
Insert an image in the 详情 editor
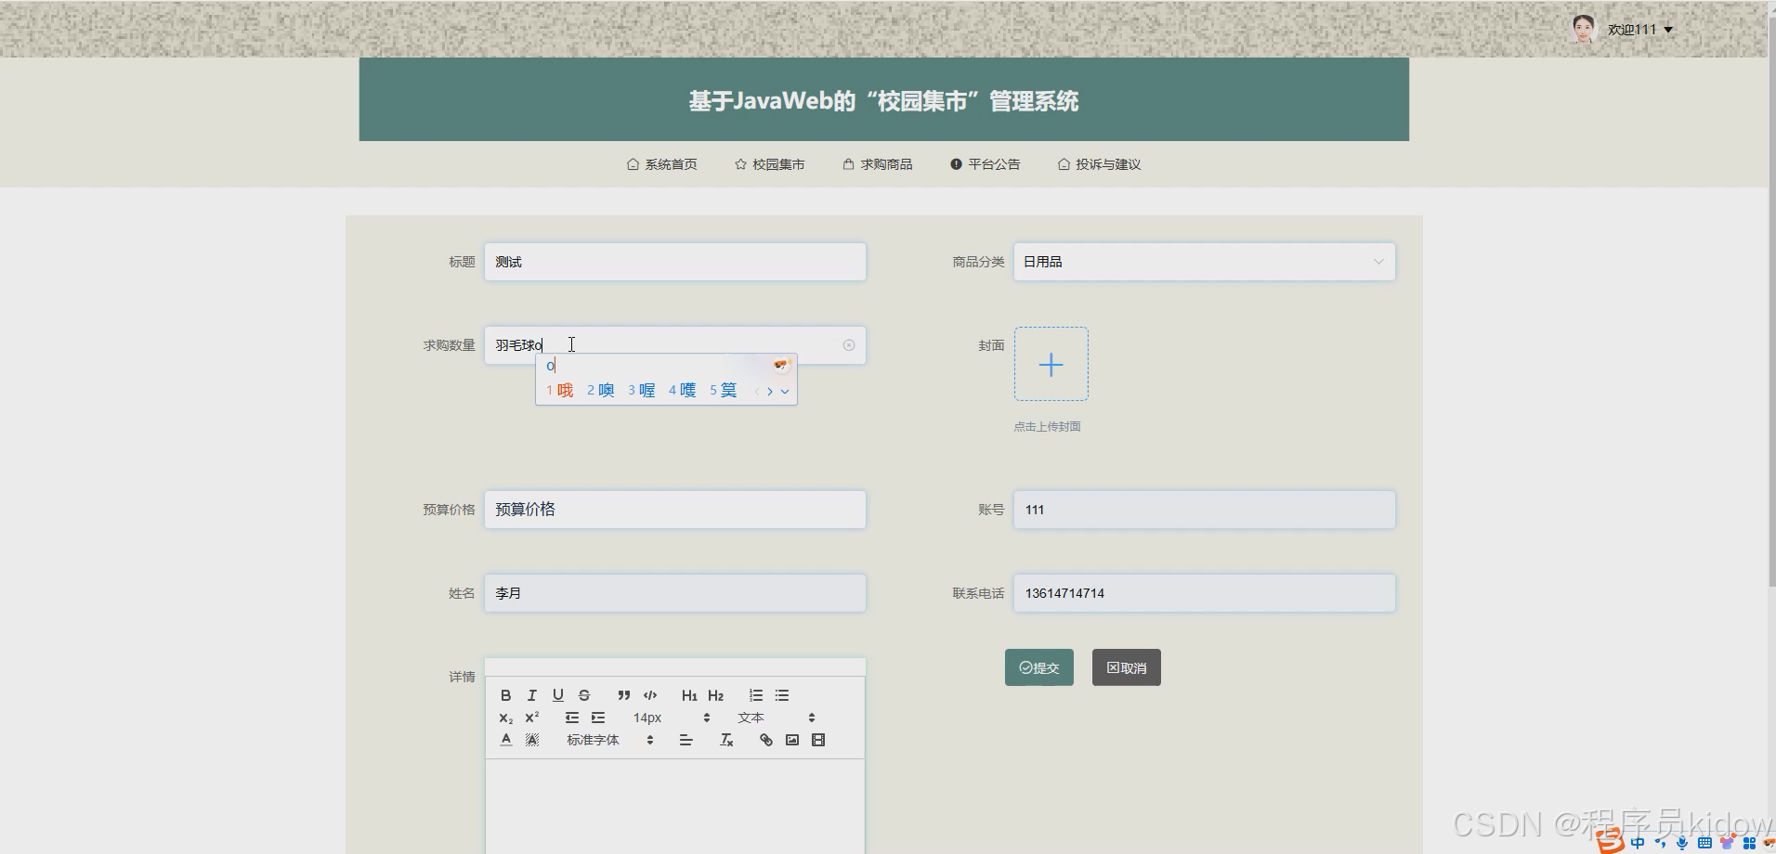[791, 739]
